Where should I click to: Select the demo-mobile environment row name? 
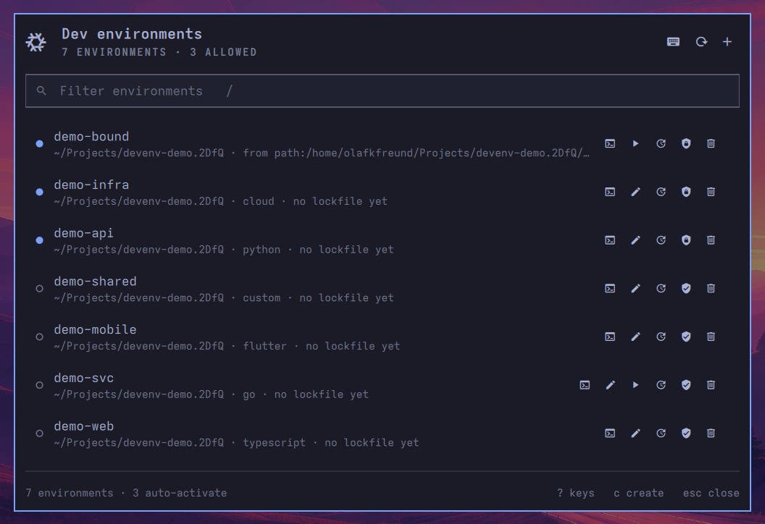click(95, 329)
